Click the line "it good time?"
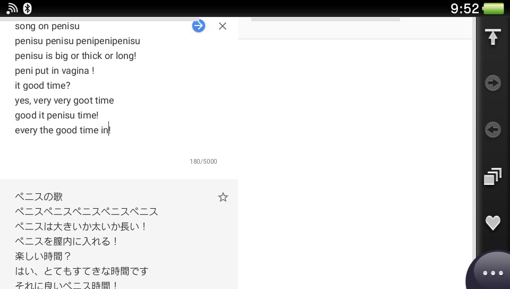 click(x=42, y=86)
